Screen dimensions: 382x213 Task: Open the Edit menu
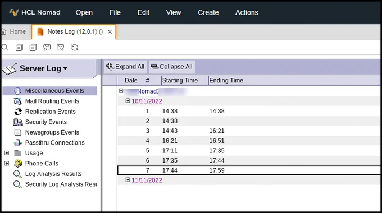pyautogui.click(x=143, y=12)
